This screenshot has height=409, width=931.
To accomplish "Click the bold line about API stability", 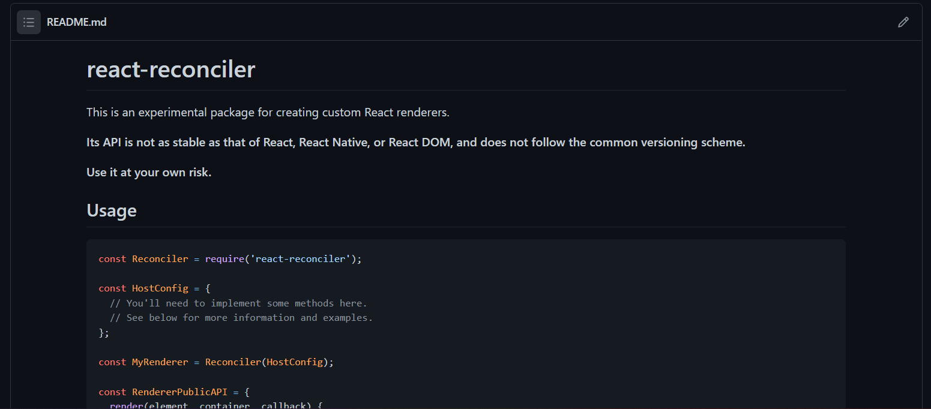I will click(x=416, y=142).
